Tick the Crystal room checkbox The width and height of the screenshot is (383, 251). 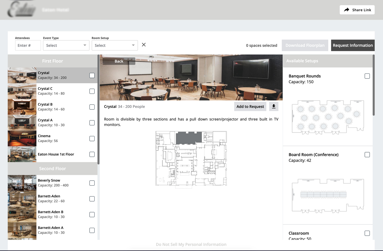pos(92,76)
